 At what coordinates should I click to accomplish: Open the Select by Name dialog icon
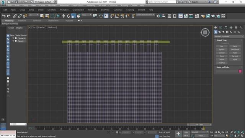tap(47, 16)
